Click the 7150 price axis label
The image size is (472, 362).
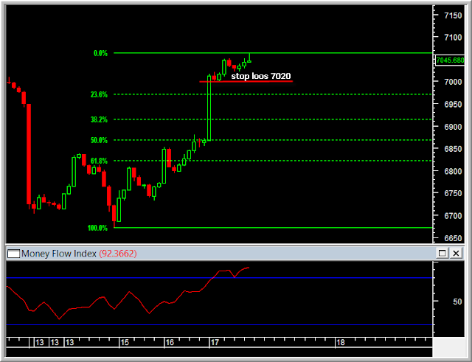coord(453,15)
